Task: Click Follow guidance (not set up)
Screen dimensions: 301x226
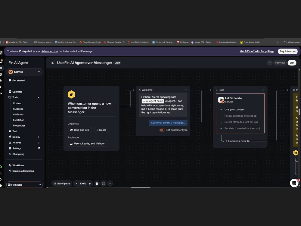Action: 241,116
